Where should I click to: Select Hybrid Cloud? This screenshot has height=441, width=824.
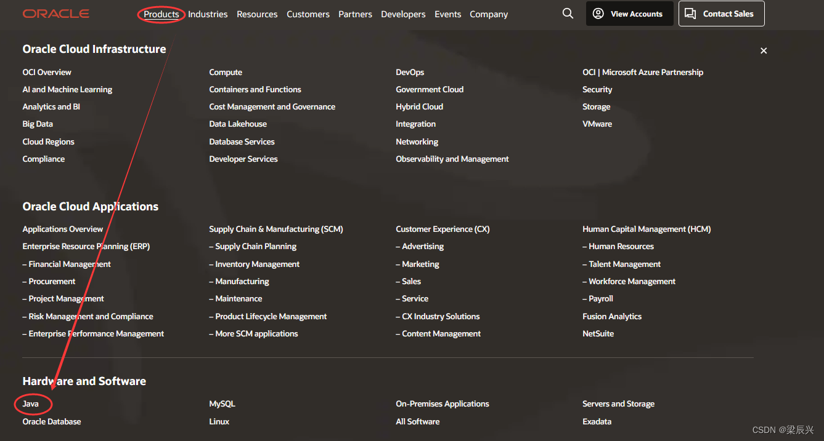click(419, 106)
